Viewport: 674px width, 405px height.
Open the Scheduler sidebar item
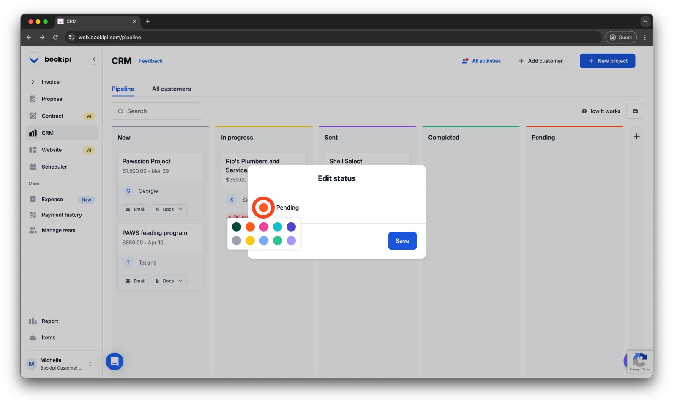point(62,167)
